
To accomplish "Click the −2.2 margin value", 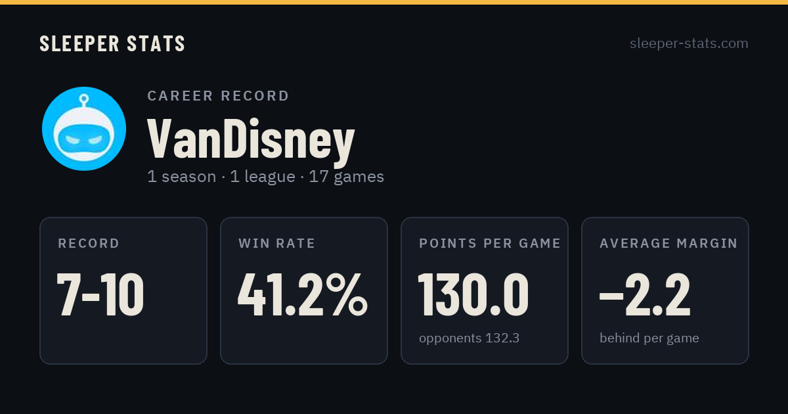I will coord(645,294).
